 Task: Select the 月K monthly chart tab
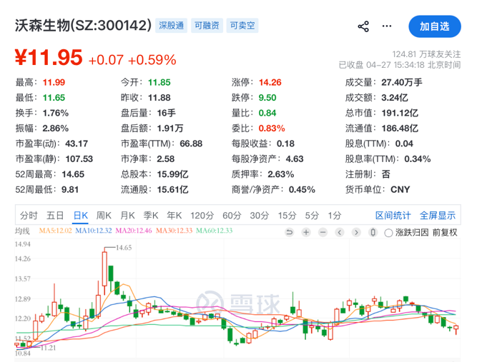128,215
